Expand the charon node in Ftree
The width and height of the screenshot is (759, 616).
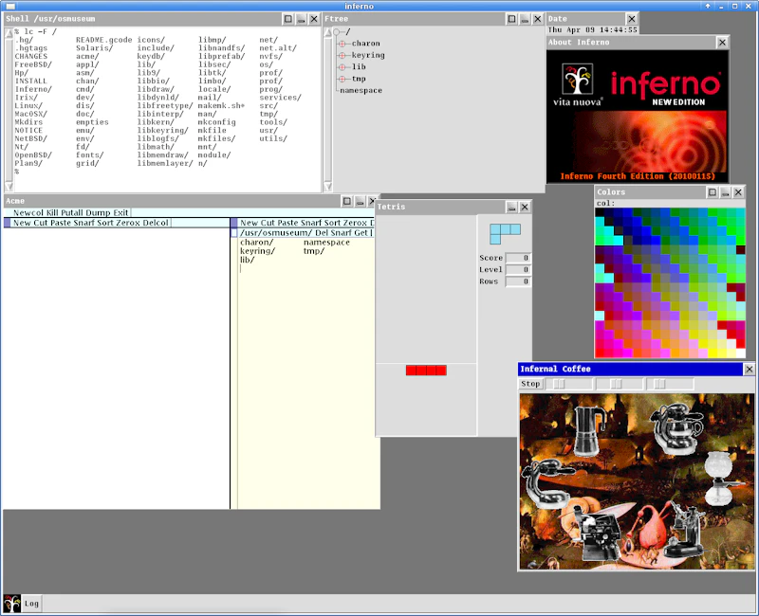[342, 44]
